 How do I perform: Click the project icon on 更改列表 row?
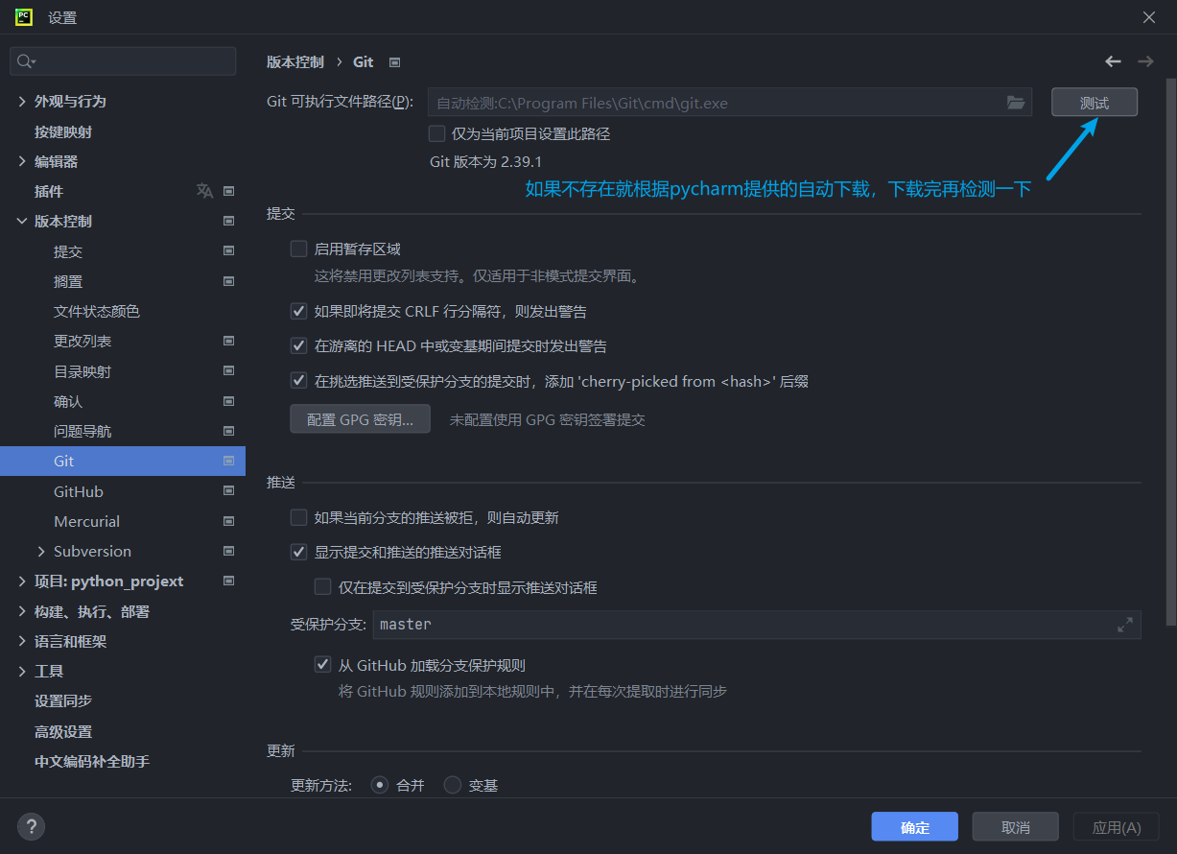click(228, 341)
